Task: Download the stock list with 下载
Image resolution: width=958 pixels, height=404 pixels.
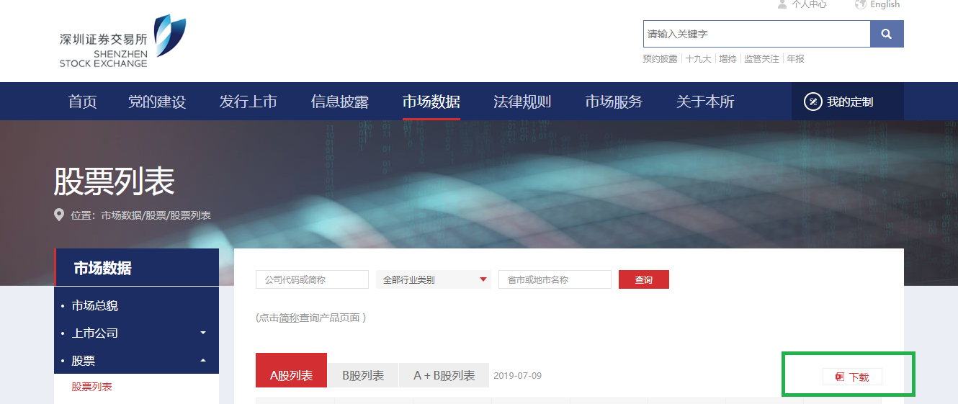Action: tap(852, 377)
